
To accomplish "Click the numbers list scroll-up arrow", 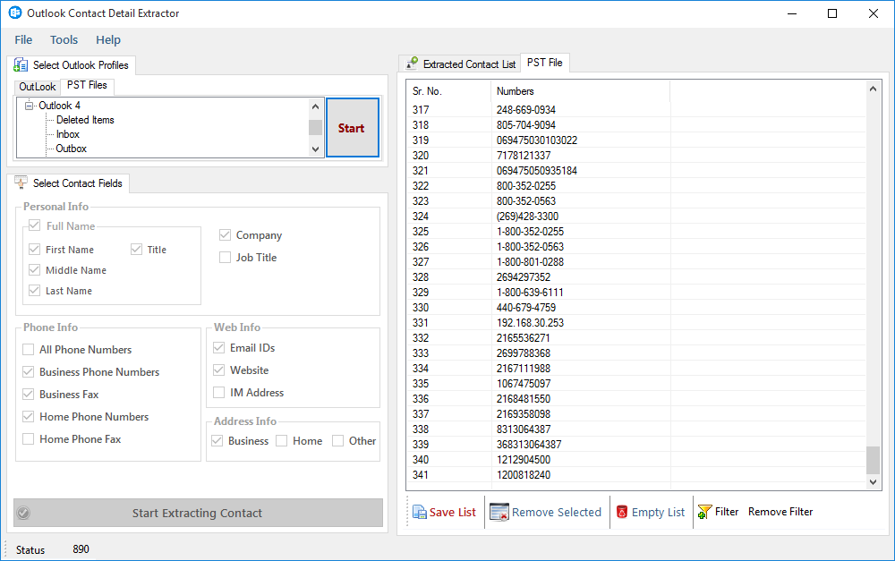I will [x=873, y=89].
